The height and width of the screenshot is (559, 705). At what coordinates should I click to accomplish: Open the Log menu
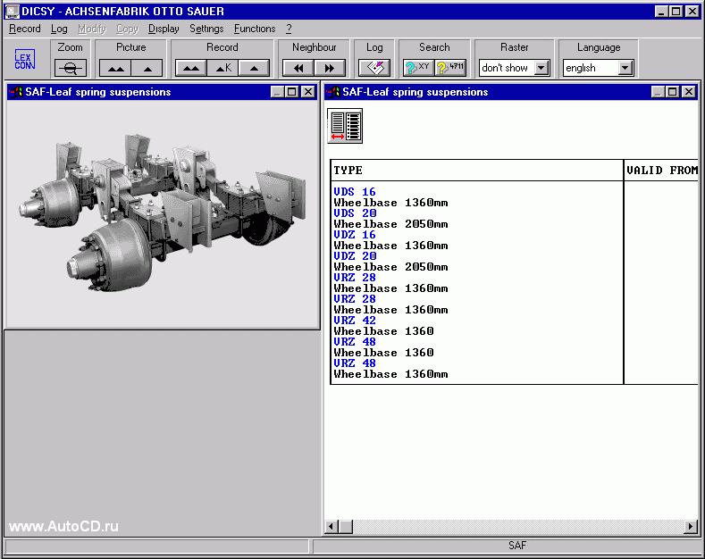(59, 29)
